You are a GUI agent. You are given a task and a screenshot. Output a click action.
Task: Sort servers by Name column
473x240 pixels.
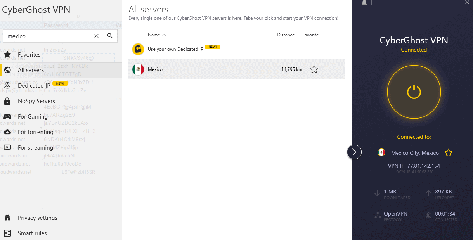(154, 35)
